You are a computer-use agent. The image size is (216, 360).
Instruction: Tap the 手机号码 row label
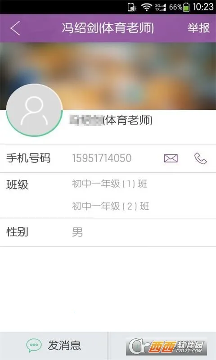tap(28, 158)
